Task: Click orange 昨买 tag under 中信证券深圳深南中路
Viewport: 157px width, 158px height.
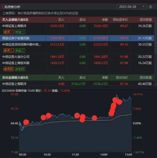Action: 8,50
